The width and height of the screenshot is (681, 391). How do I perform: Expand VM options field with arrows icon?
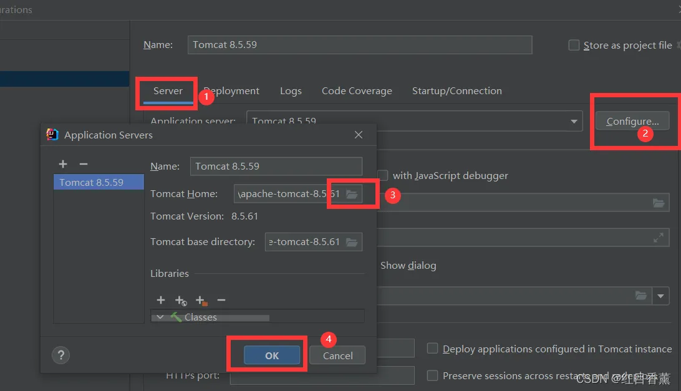coord(659,238)
